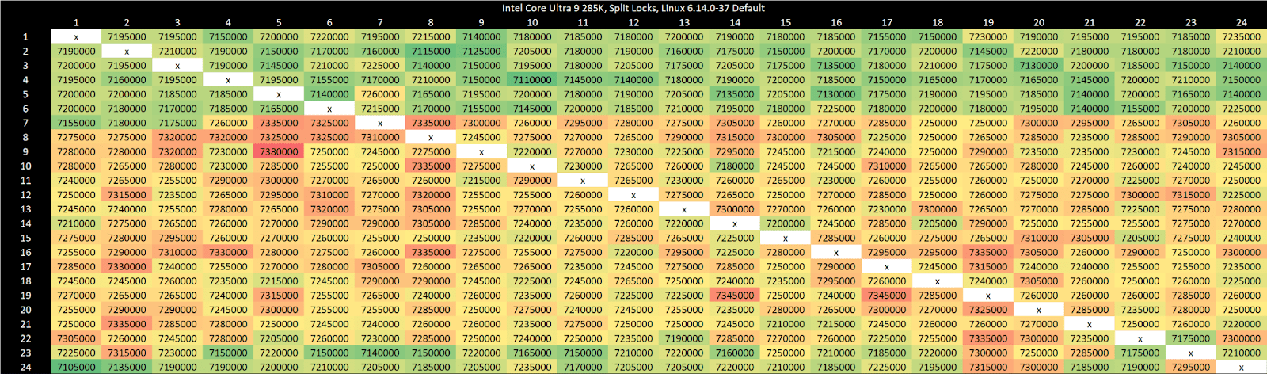
Task: Select 7335000 in row 7, column 5
Action: pyautogui.click(x=279, y=123)
